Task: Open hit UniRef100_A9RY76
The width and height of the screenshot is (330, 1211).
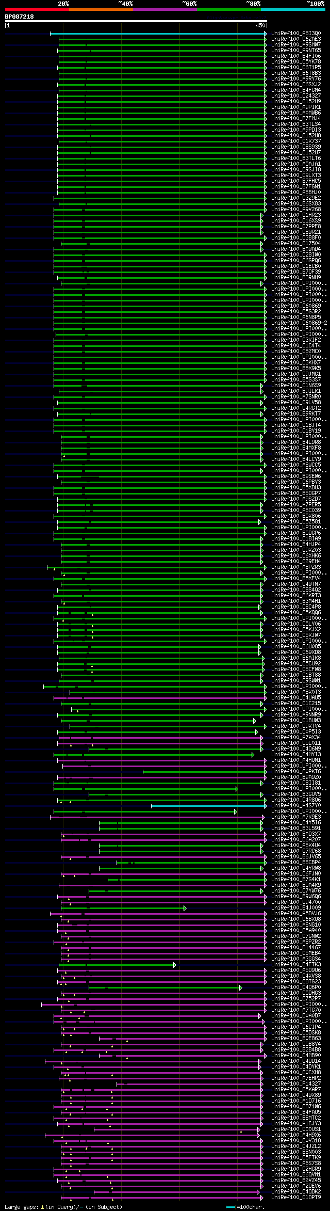Action: [296, 79]
